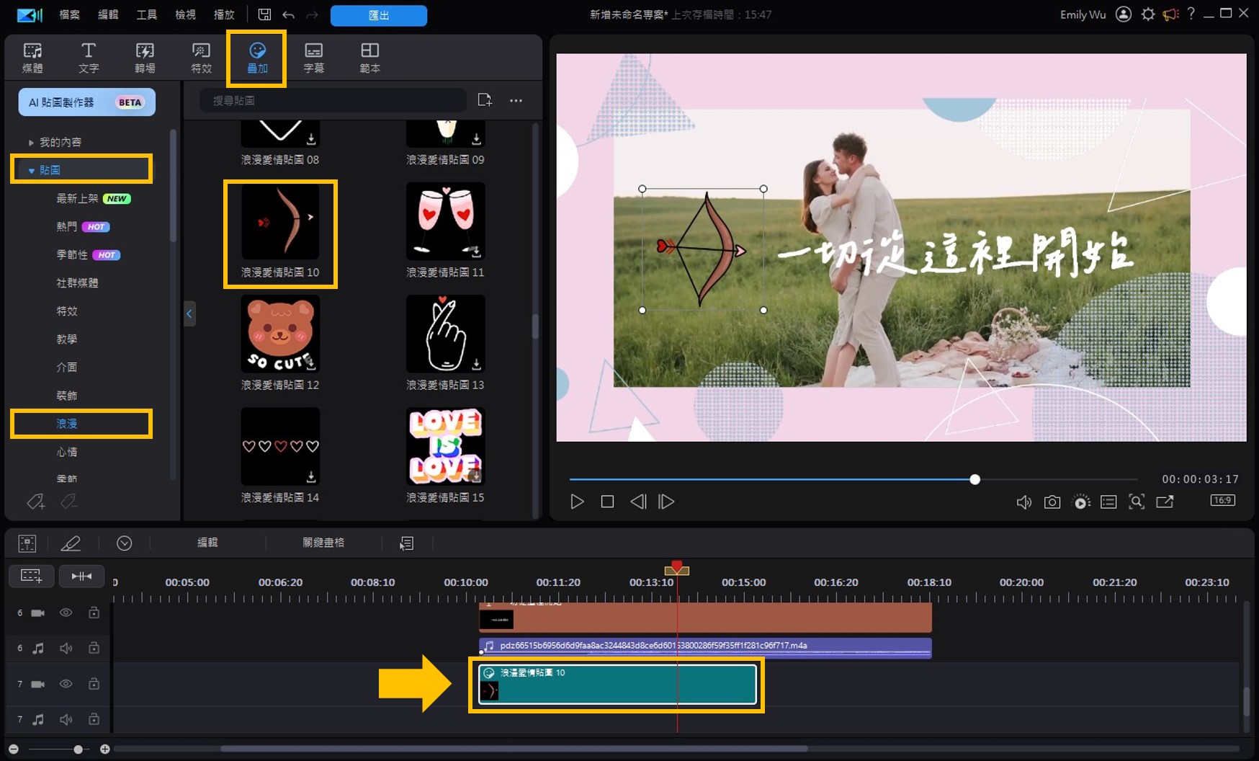The image size is (1259, 761).
Task: Open the 文字 panel
Action: pos(89,57)
